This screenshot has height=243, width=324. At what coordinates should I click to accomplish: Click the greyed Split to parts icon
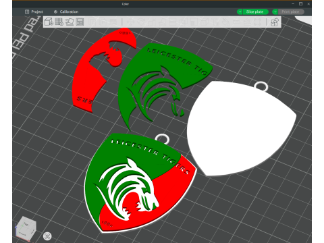[x=103, y=22]
